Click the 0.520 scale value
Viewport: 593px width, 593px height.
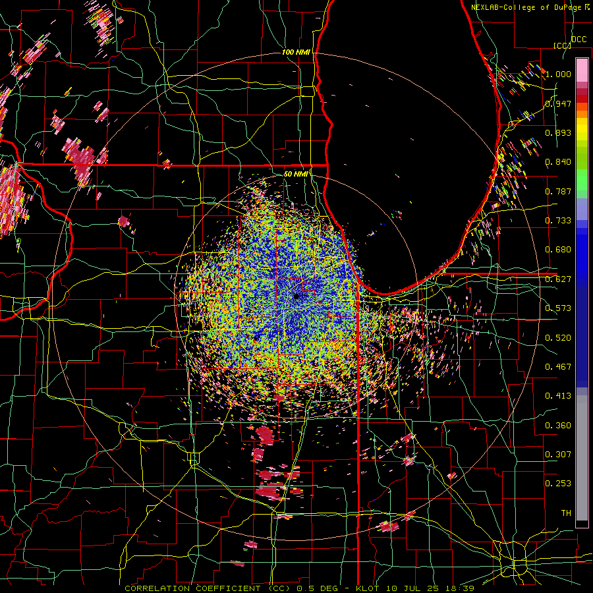click(x=558, y=338)
